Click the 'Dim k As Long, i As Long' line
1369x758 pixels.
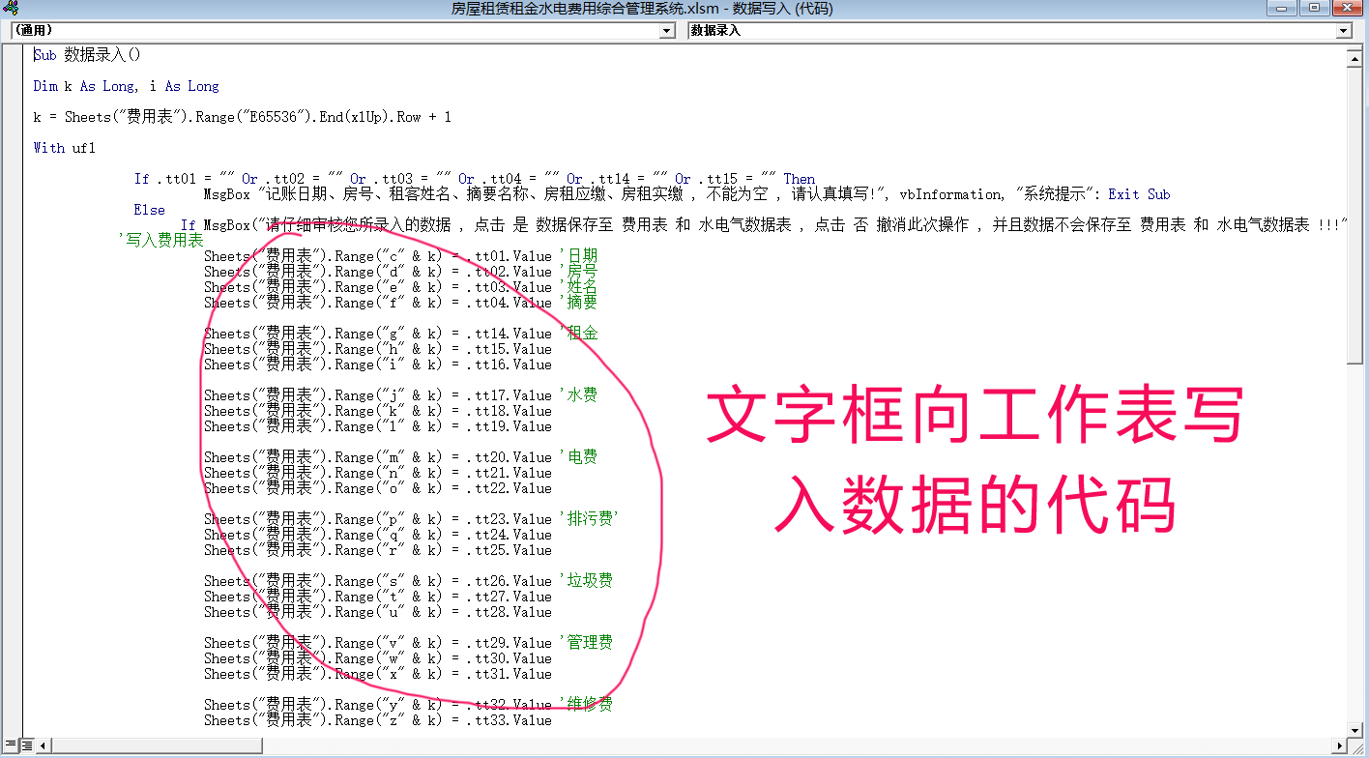(x=127, y=86)
